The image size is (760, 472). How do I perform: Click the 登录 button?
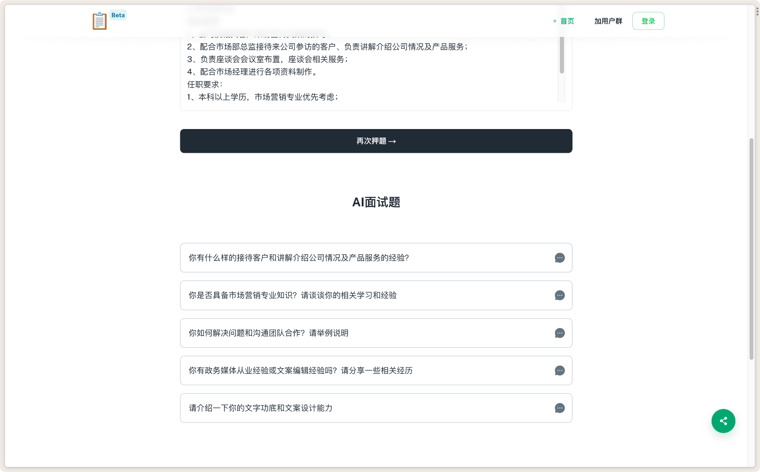(x=648, y=20)
